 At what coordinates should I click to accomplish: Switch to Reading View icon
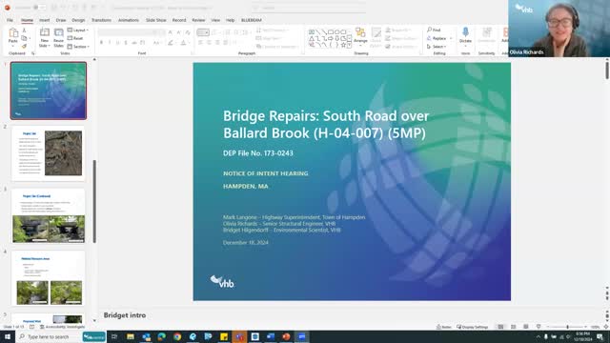coord(526,327)
